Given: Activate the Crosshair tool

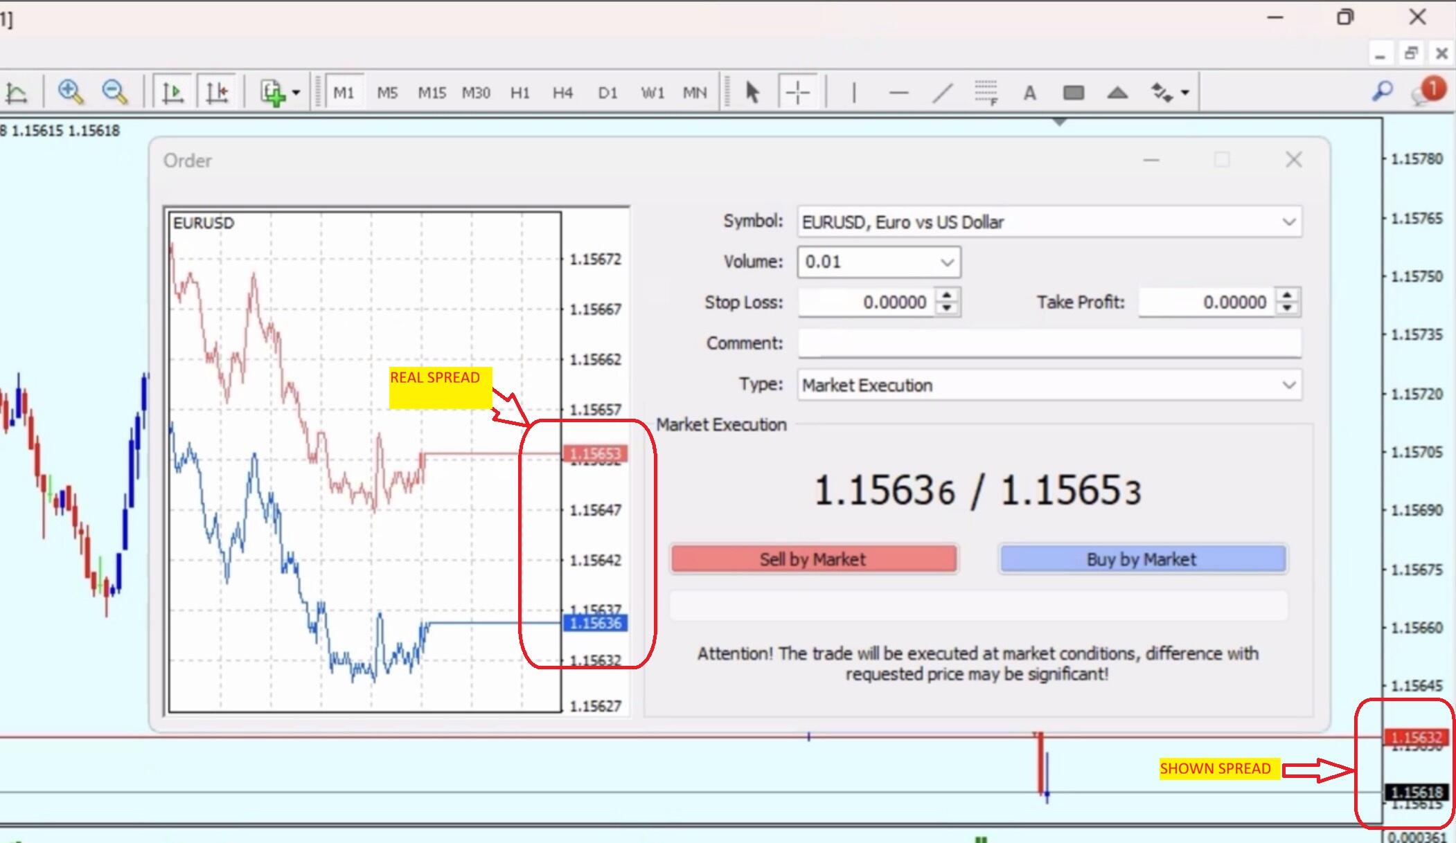Looking at the screenshot, I should click(x=798, y=92).
